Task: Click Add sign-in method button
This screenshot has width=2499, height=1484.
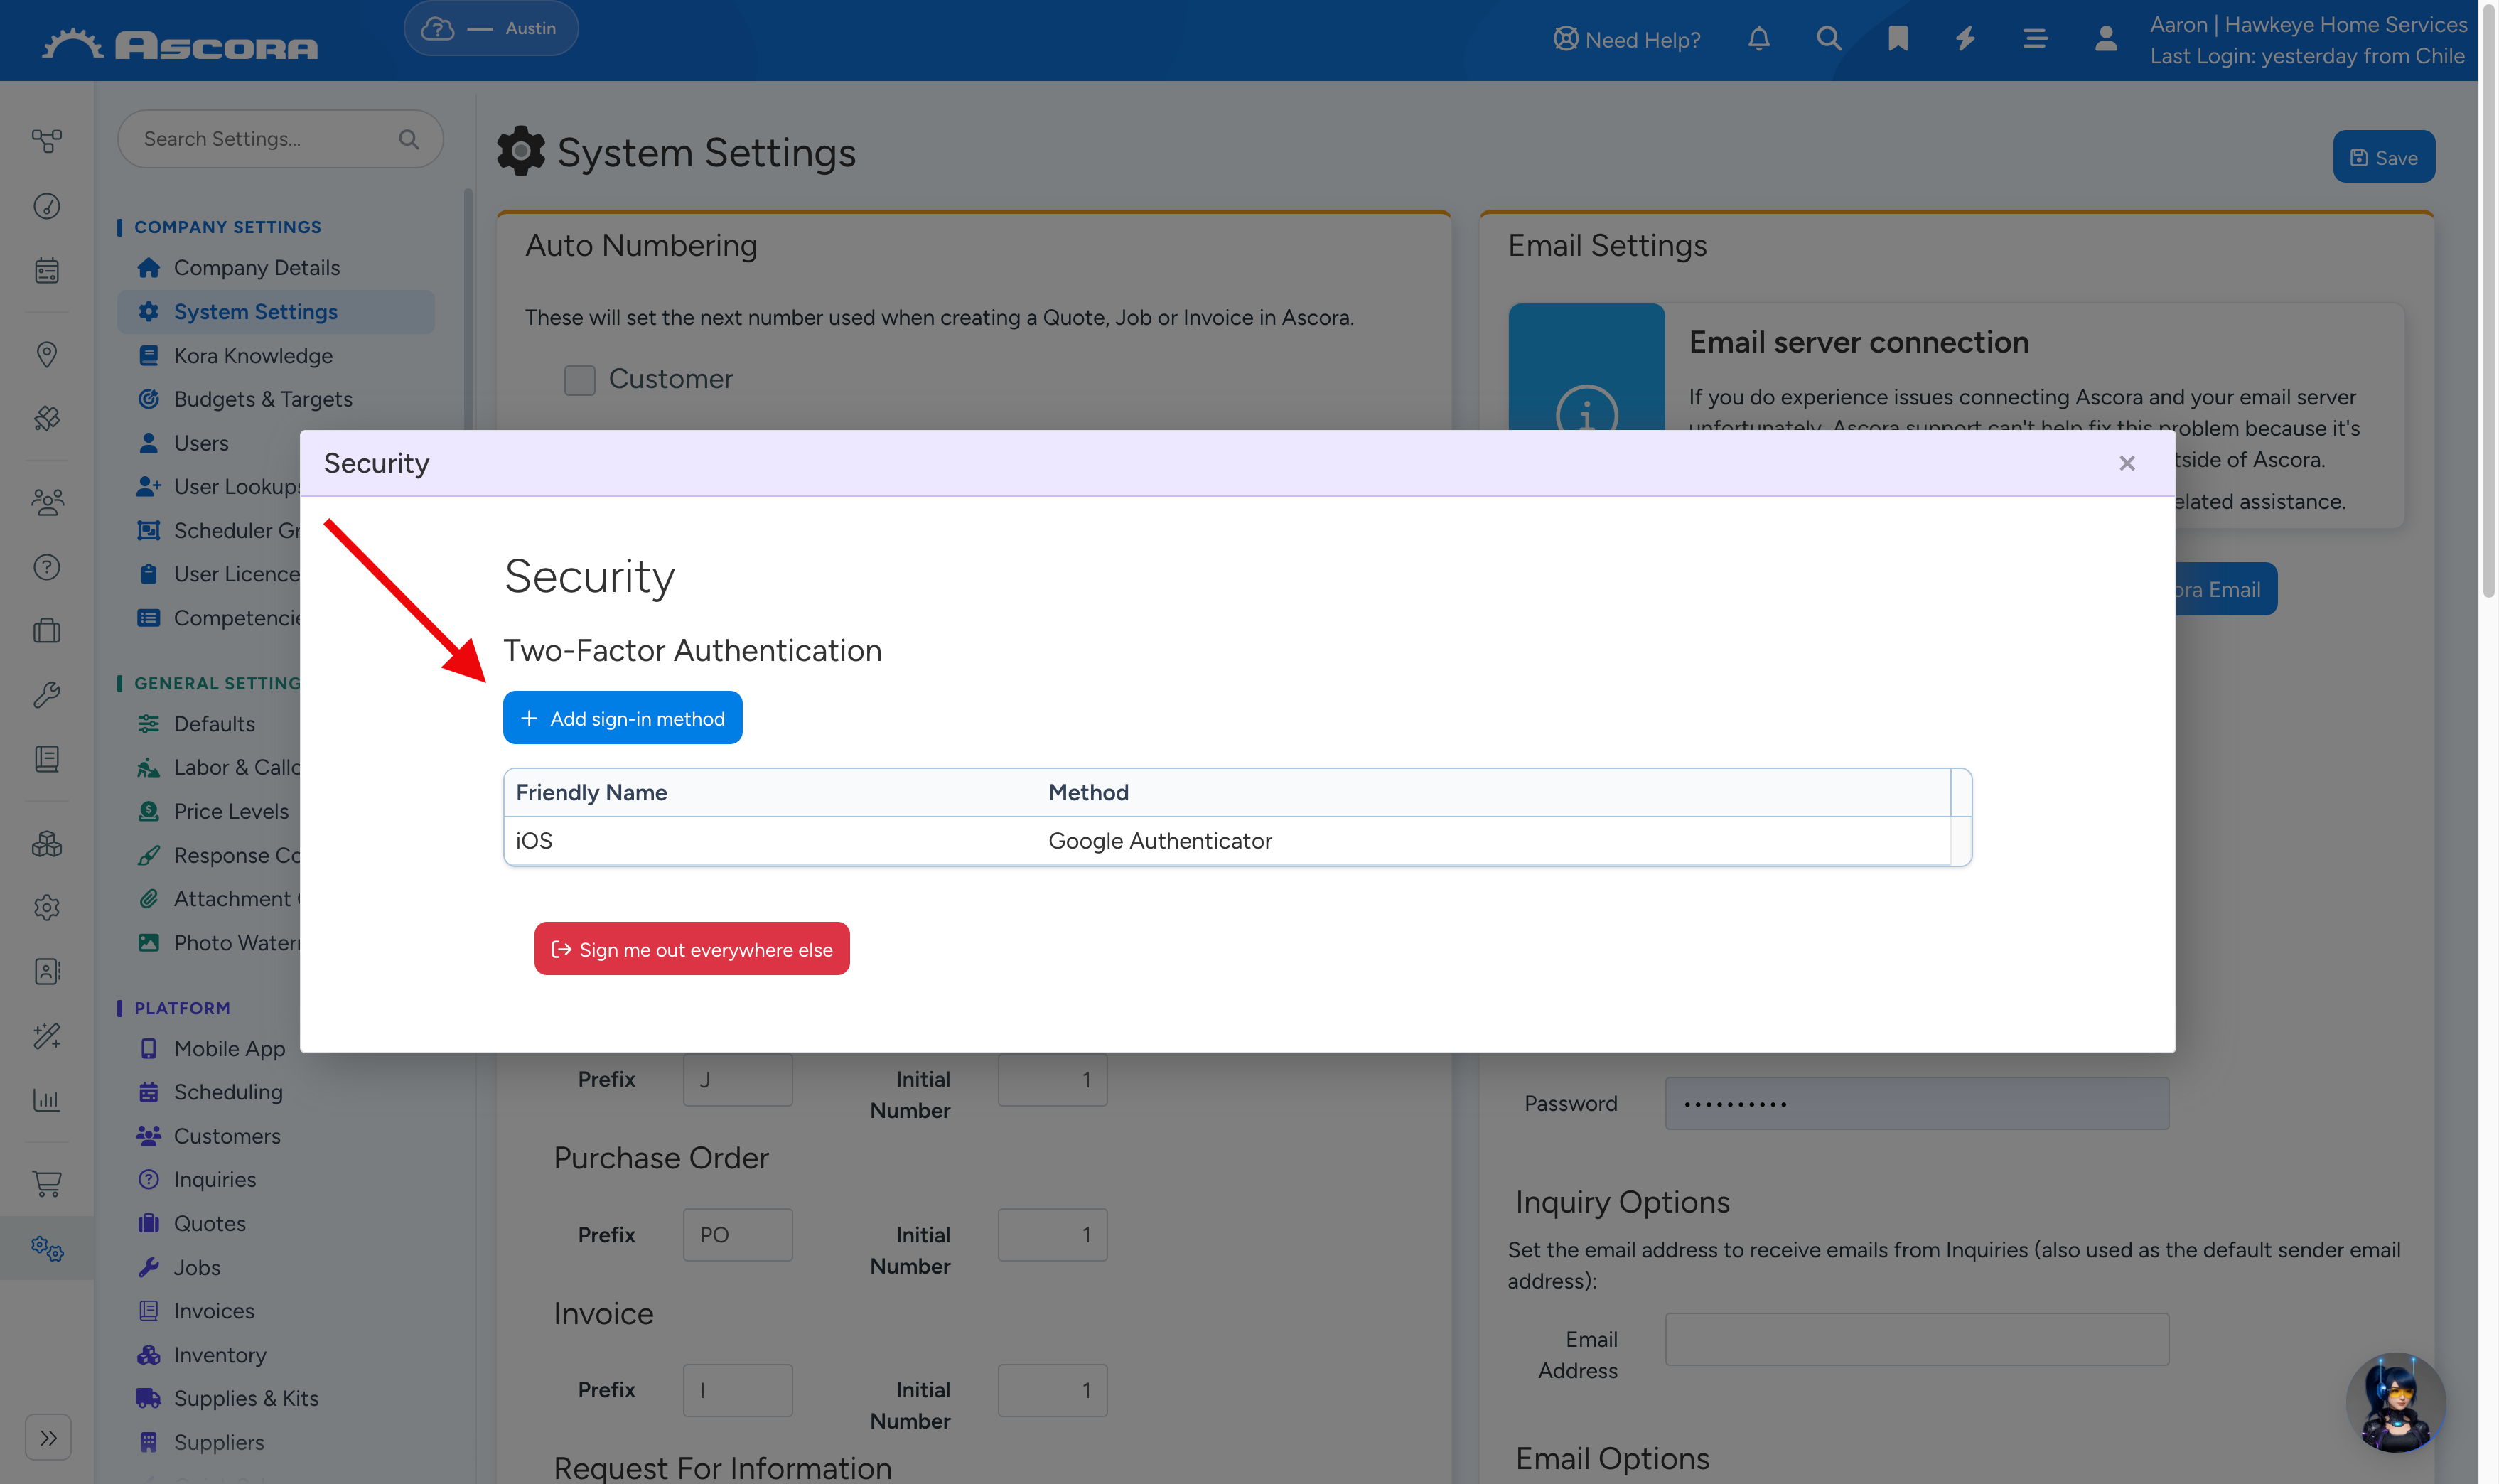Action: click(622, 718)
